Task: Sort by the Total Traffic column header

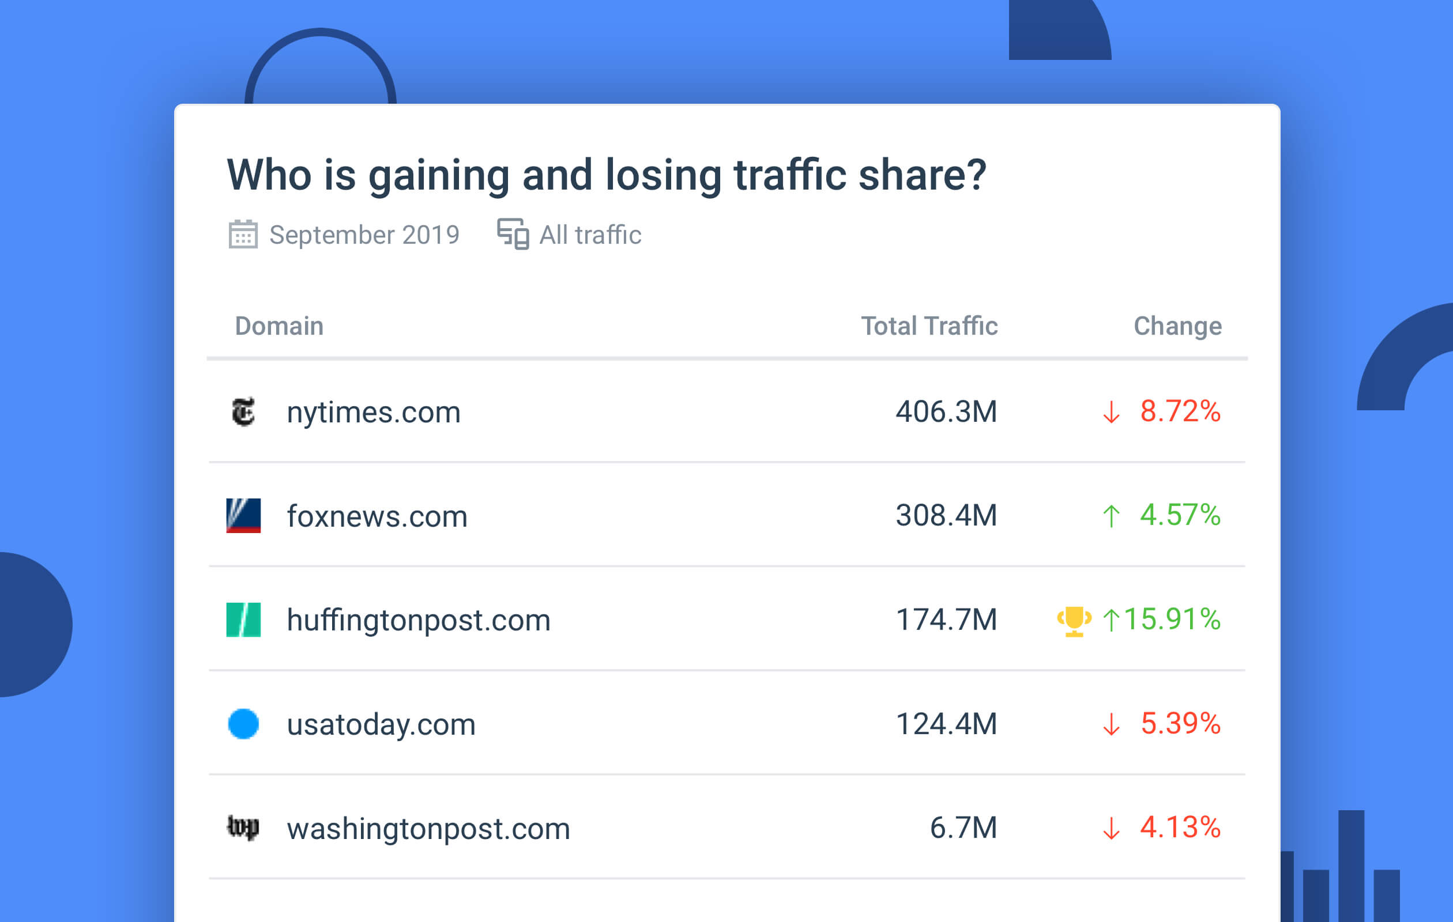Action: 930,326
